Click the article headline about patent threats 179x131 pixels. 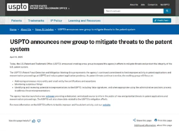(x=91, y=45)
